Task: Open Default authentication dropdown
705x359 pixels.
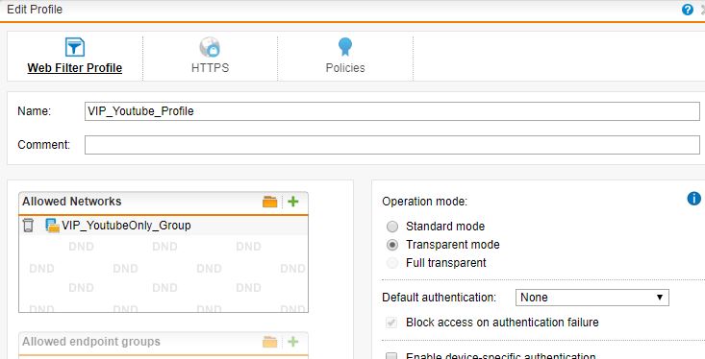Action: point(592,298)
